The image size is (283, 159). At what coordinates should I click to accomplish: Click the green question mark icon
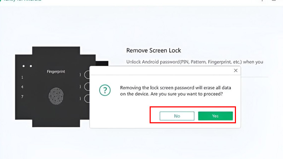pos(105,91)
